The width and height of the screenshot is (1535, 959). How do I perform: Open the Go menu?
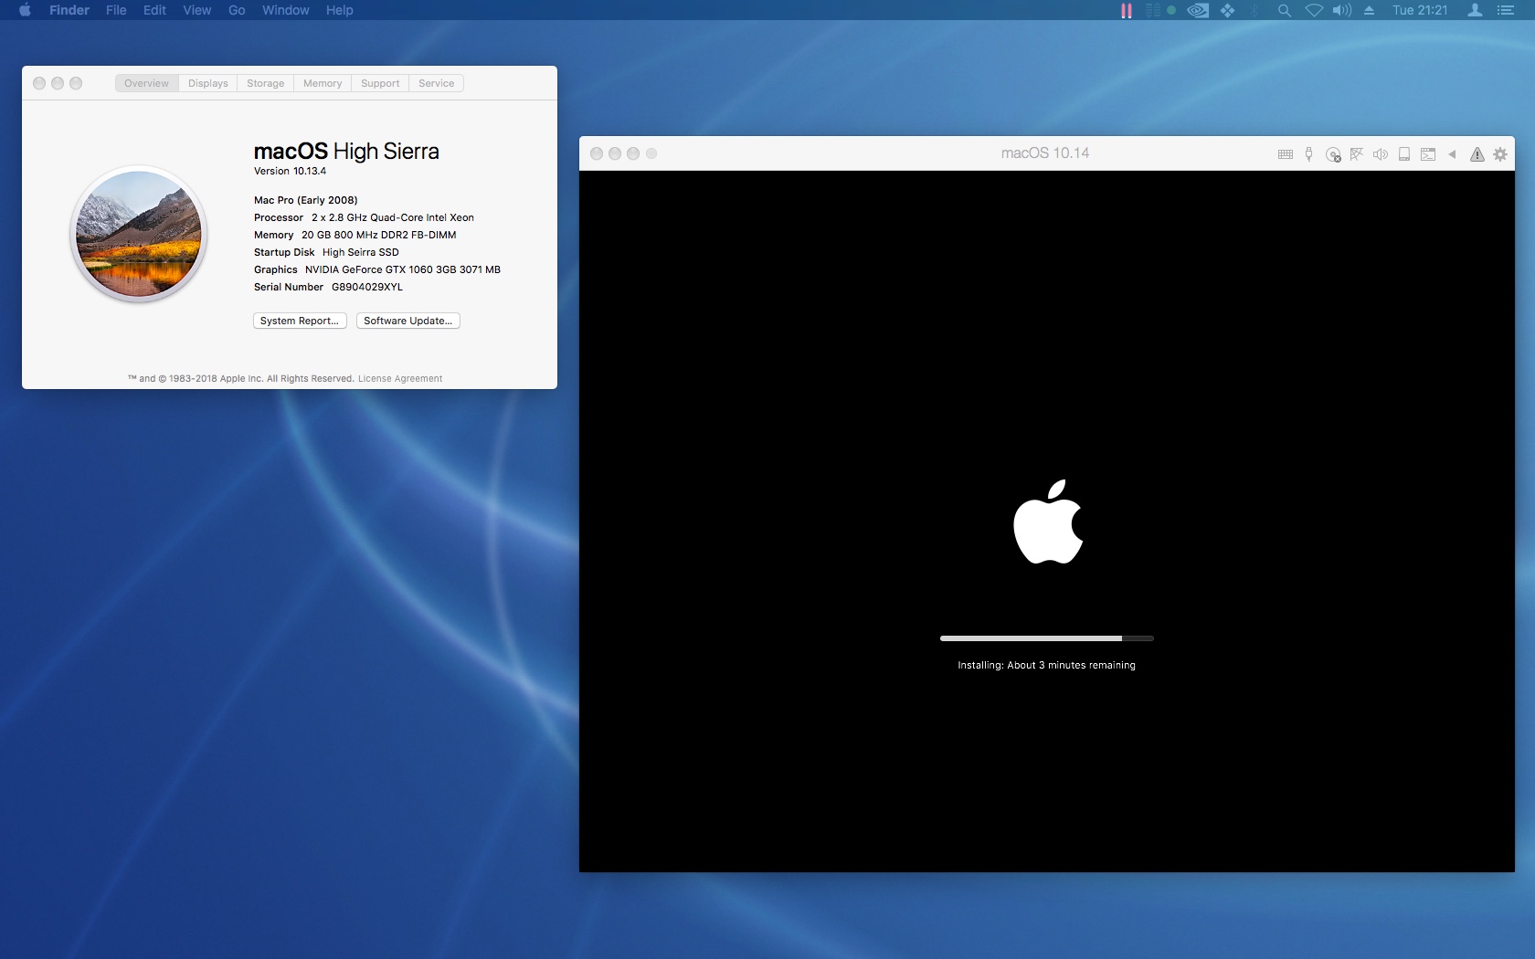point(237,10)
